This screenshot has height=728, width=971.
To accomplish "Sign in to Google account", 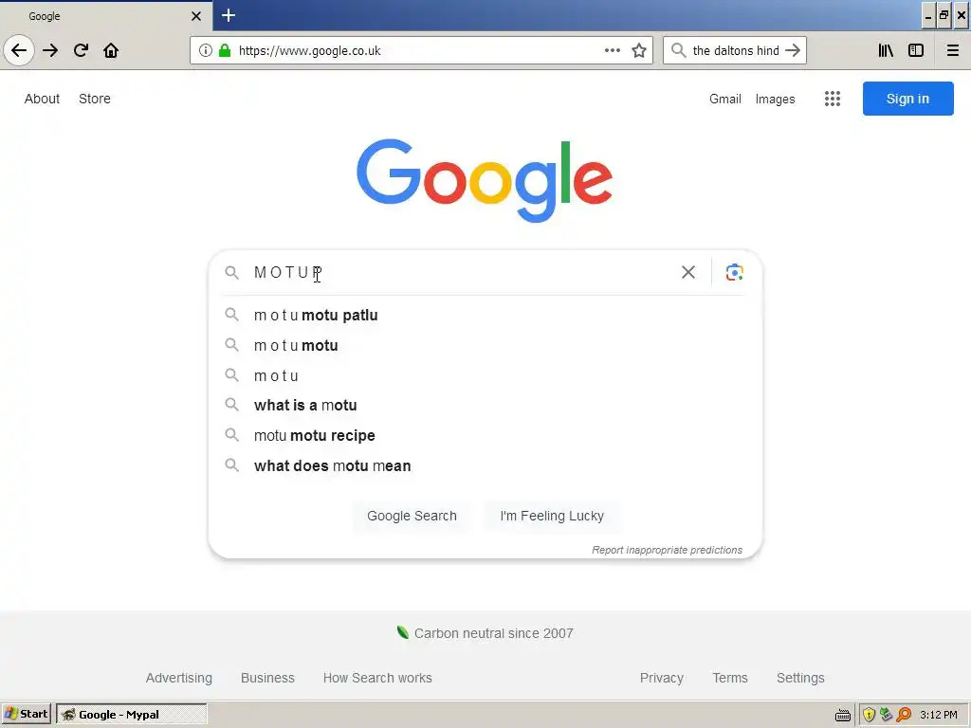I will (907, 99).
